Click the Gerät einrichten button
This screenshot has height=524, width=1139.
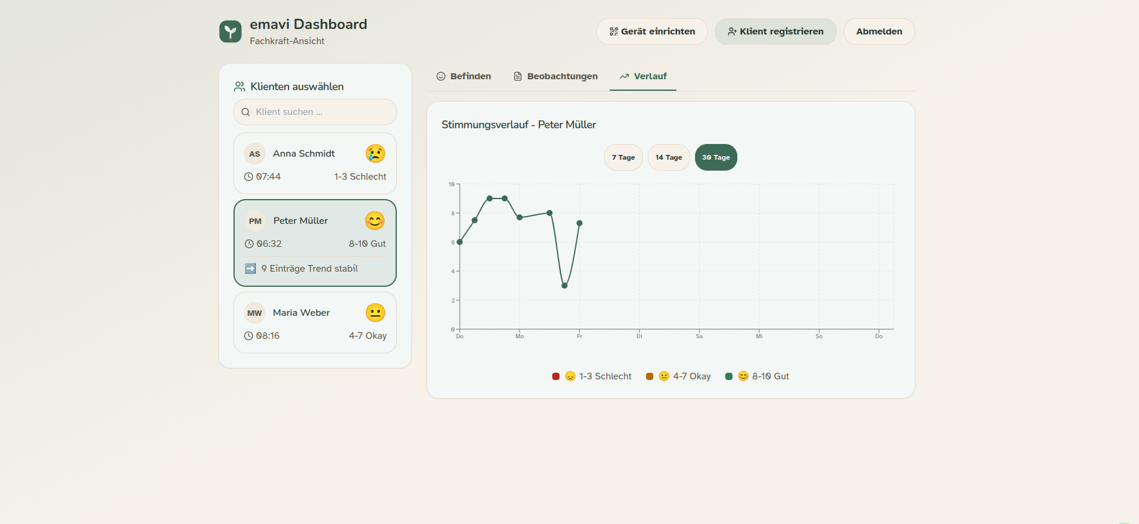[652, 31]
